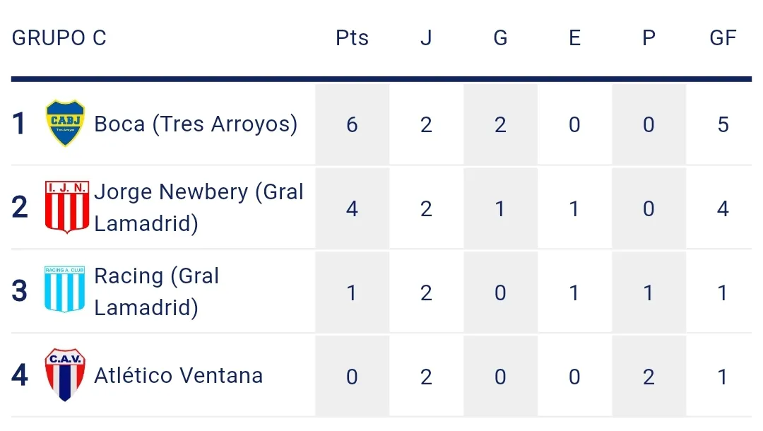This screenshot has height=431, width=763.
Task: Sort by the Pts column header
Action: (352, 37)
